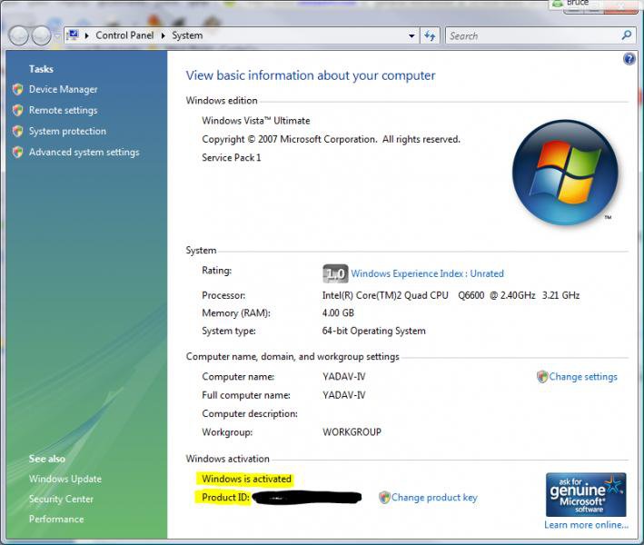The width and height of the screenshot is (644, 545).
Task: Click the shield icon beside Change product key
Action: [x=384, y=498]
